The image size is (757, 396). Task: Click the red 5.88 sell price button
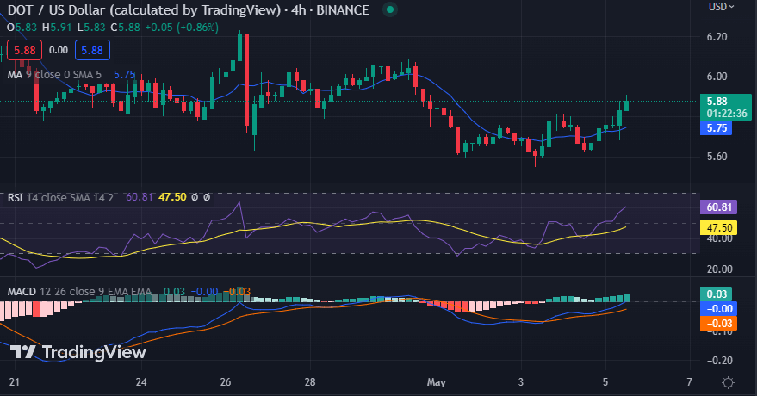click(x=25, y=50)
